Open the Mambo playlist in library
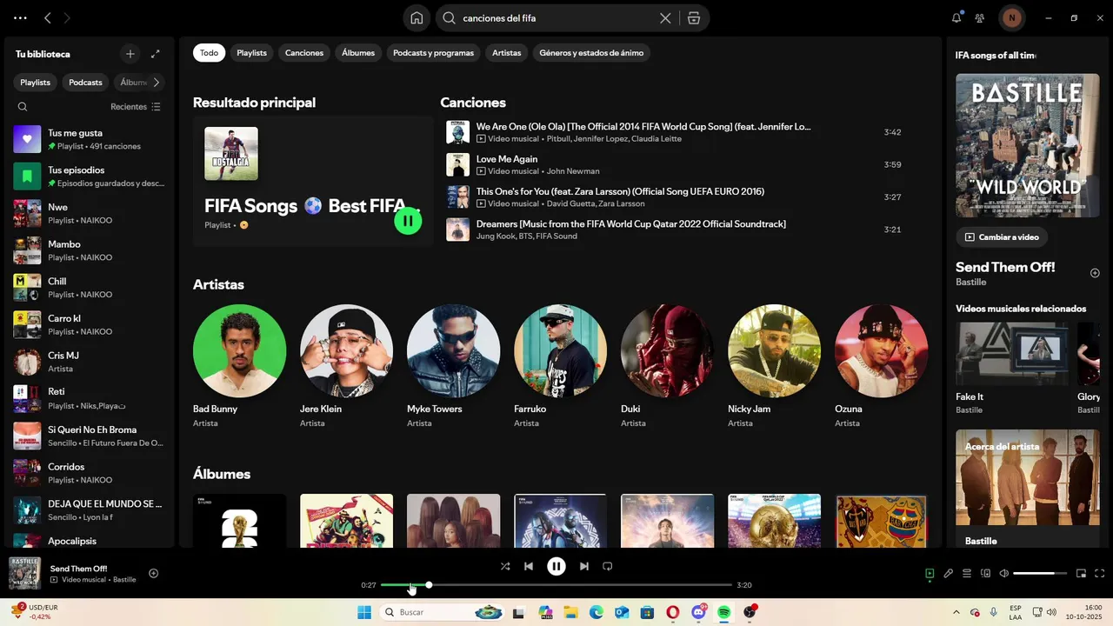Viewport: 1113px width, 626px height. tap(88, 250)
